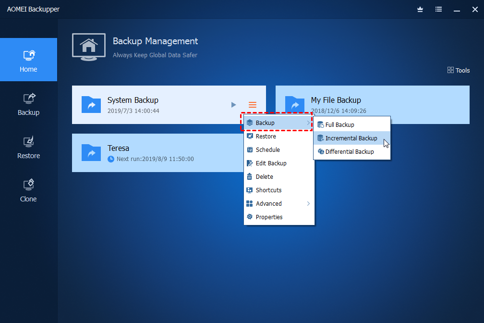This screenshot has width=484, height=323.
Task: Click the Advanced squares icon
Action: tap(250, 203)
